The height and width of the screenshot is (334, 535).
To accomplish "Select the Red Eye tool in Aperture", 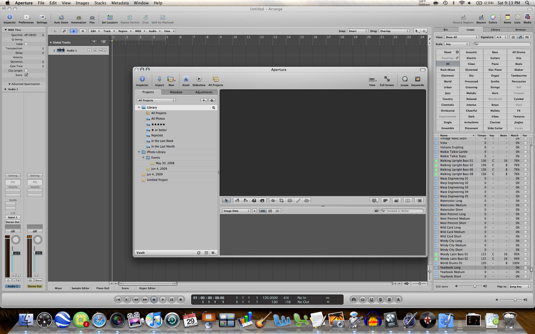I will 307,200.
